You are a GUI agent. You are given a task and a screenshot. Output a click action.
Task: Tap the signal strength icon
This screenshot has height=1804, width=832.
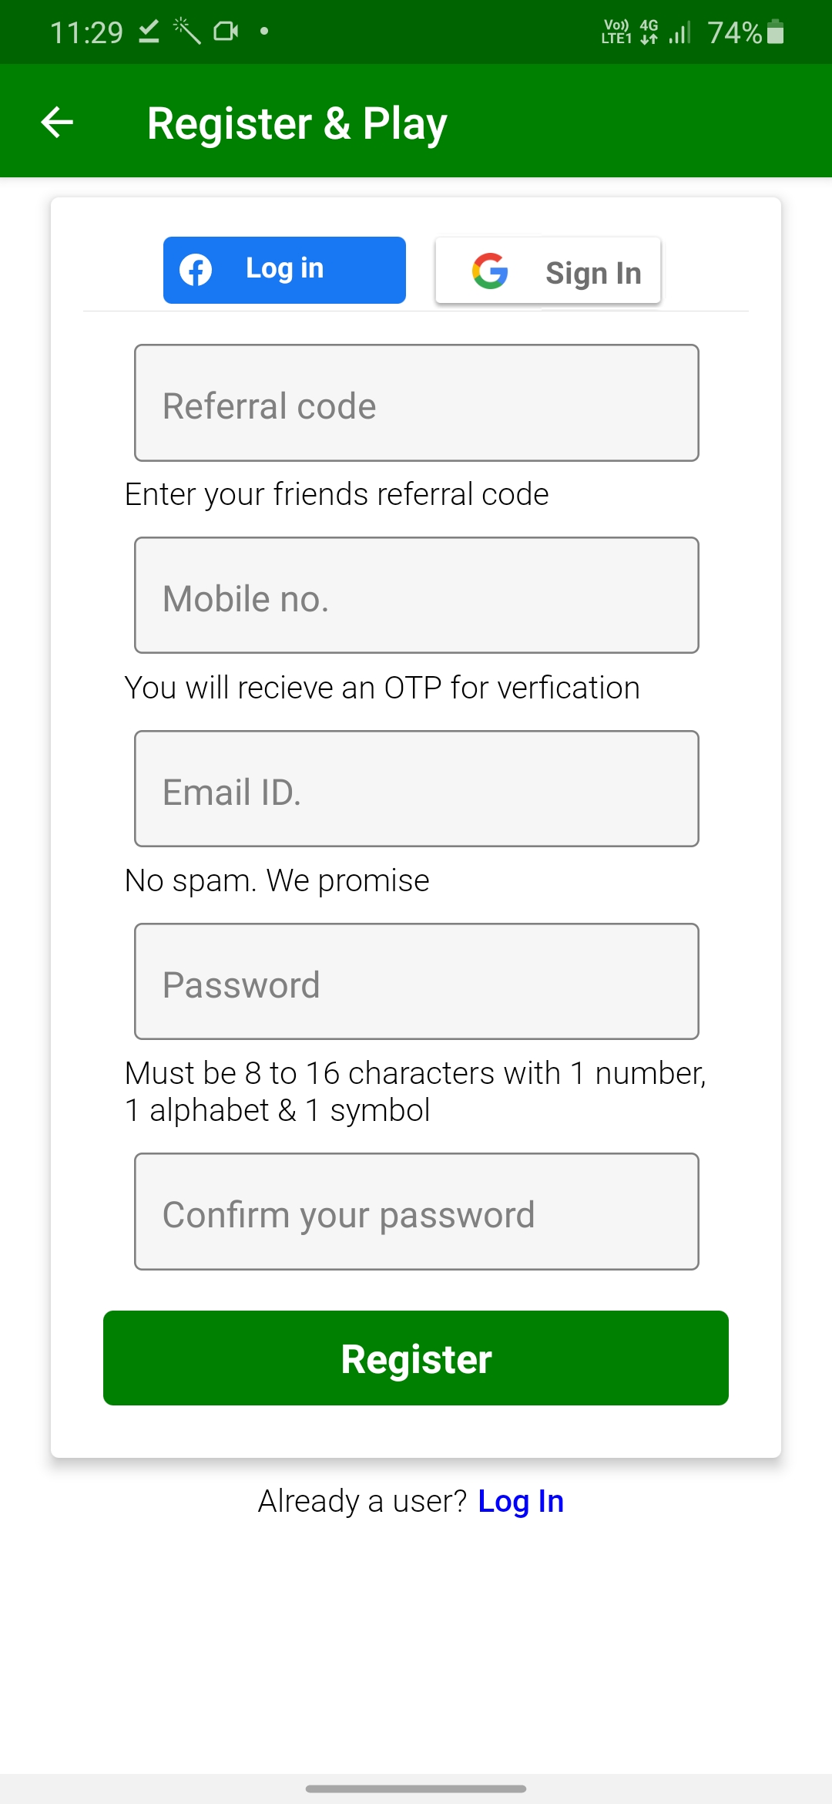pos(679,32)
